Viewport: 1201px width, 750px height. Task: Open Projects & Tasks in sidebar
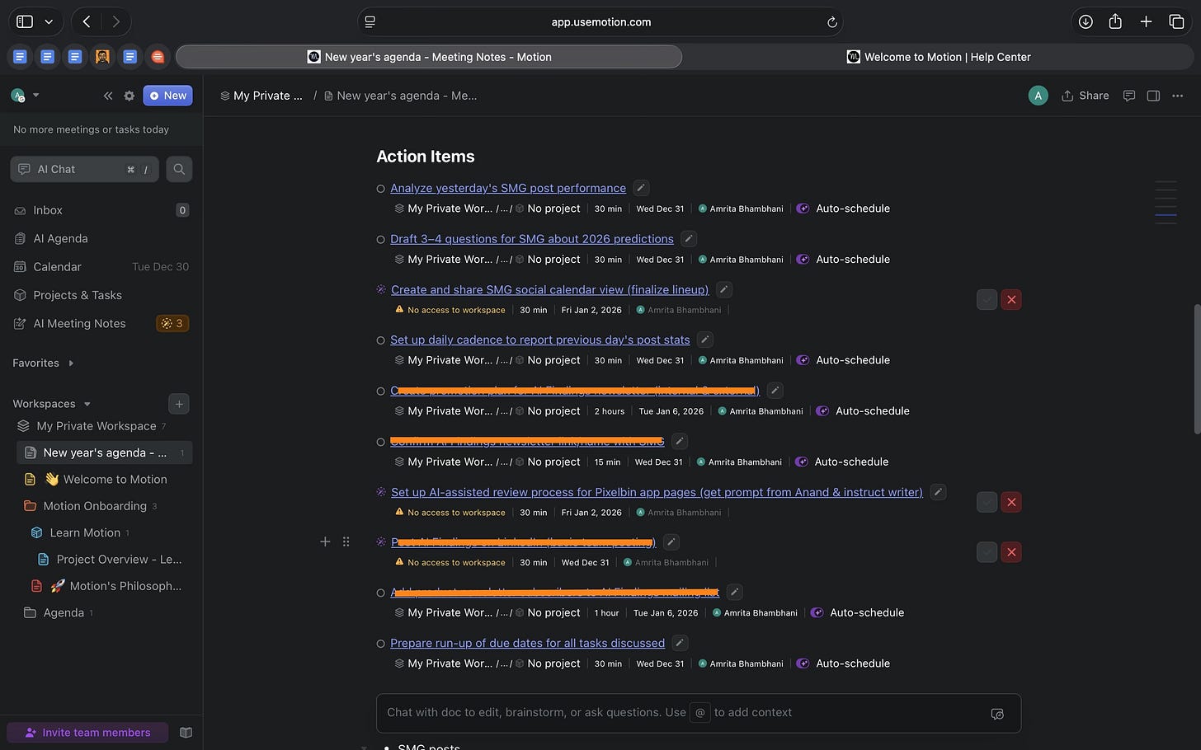click(101, 295)
